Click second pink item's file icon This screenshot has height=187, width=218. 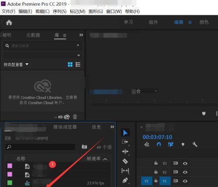pyautogui.click(x=27, y=175)
